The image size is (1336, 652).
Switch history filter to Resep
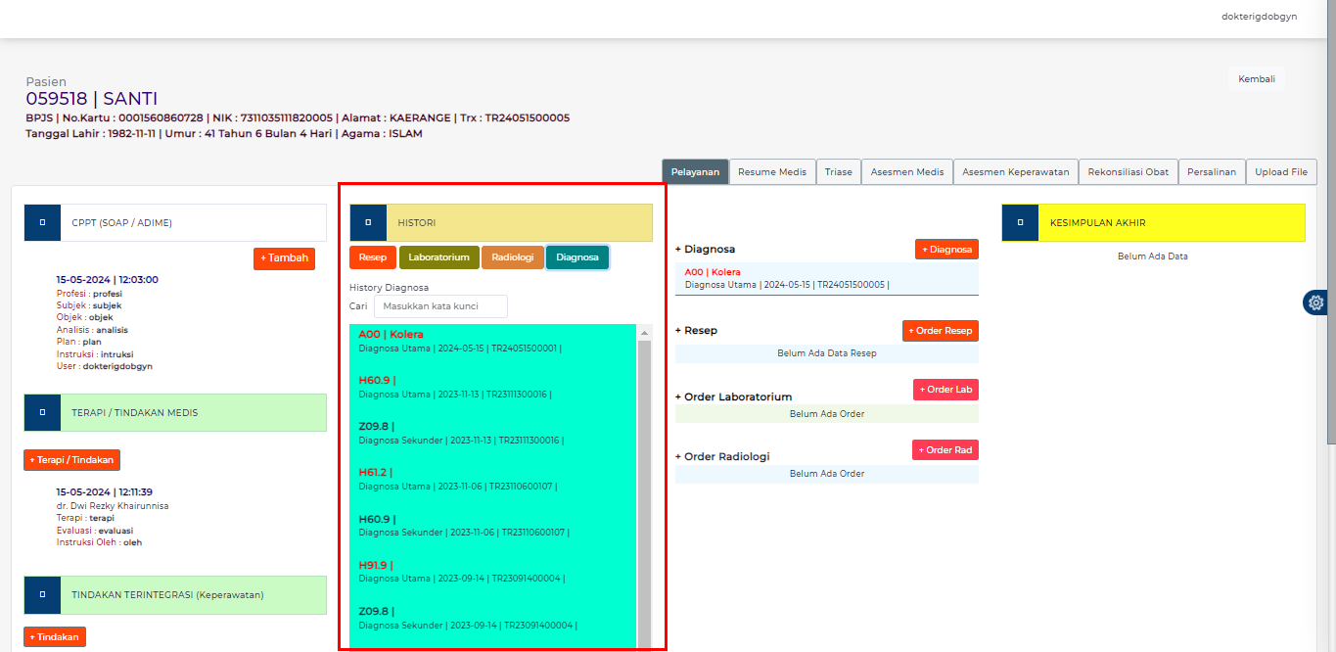coord(372,256)
